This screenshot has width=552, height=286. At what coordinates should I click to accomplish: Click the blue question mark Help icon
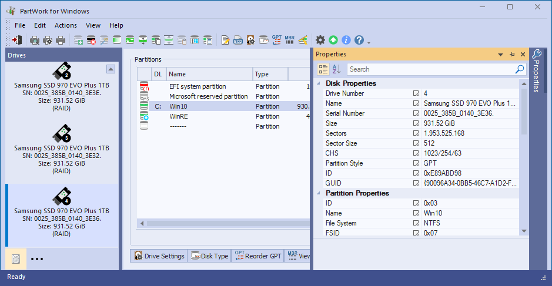[x=359, y=40]
